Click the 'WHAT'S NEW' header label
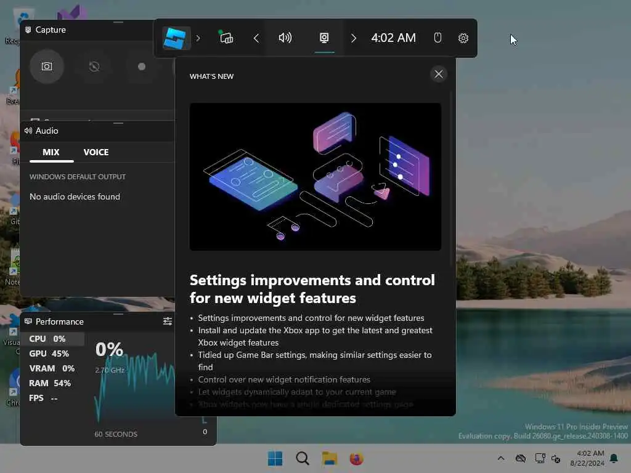This screenshot has height=473, width=631. tap(212, 76)
